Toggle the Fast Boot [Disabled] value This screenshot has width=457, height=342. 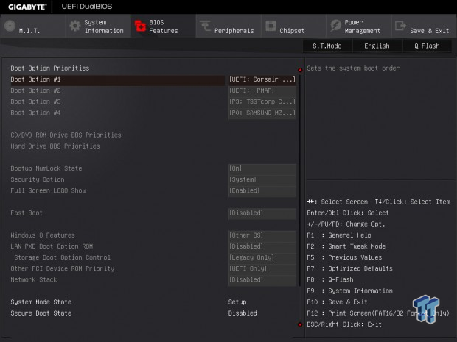pos(262,213)
